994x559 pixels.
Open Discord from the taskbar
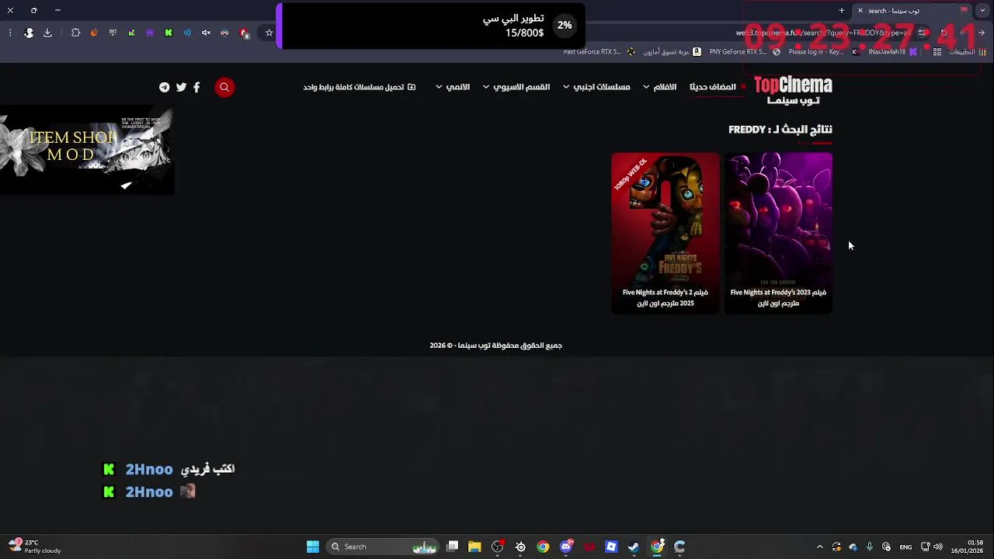coord(566,547)
